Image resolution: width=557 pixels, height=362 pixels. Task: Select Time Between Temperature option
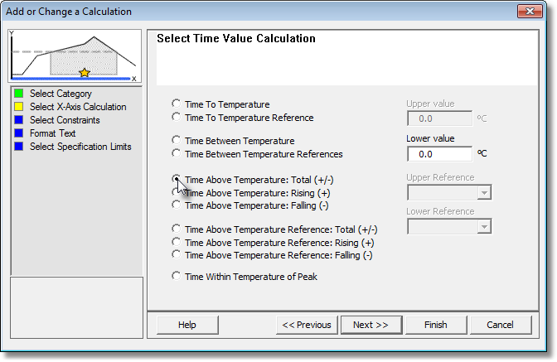coord(176,140)
